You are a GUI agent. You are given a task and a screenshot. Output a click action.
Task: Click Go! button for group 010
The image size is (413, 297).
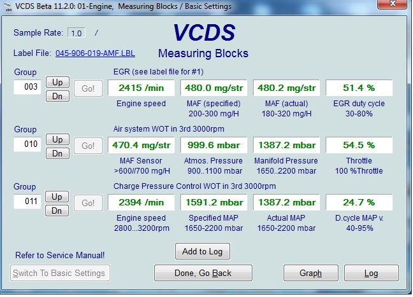point(88,146)
